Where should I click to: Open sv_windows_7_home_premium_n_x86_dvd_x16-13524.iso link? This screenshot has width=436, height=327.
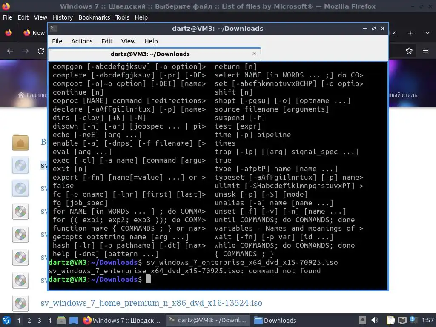click(151, 303)
